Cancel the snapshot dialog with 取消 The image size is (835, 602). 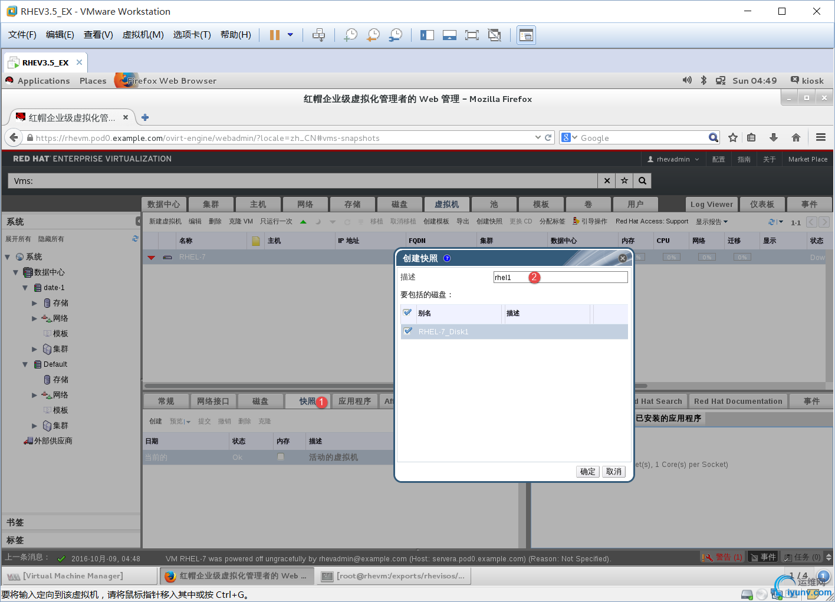click(614, 472)
